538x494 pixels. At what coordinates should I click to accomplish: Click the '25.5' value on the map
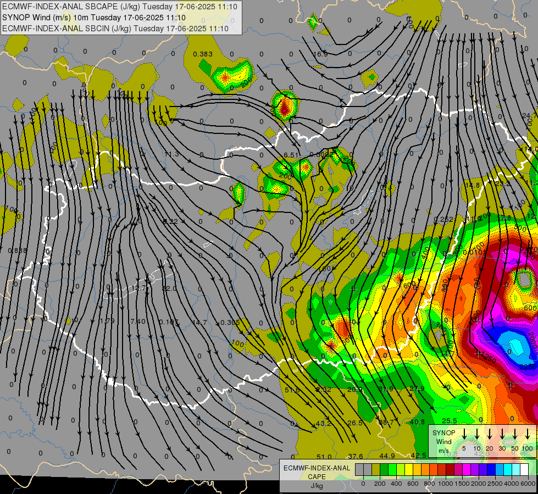tap(449, 420)
